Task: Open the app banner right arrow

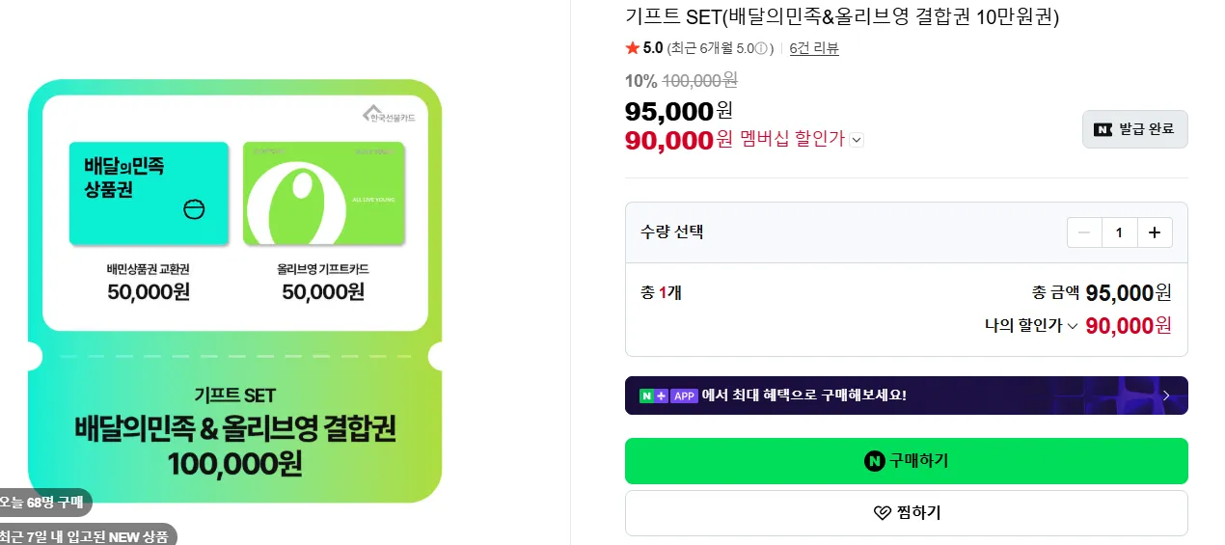Action: click(1166, 395)
